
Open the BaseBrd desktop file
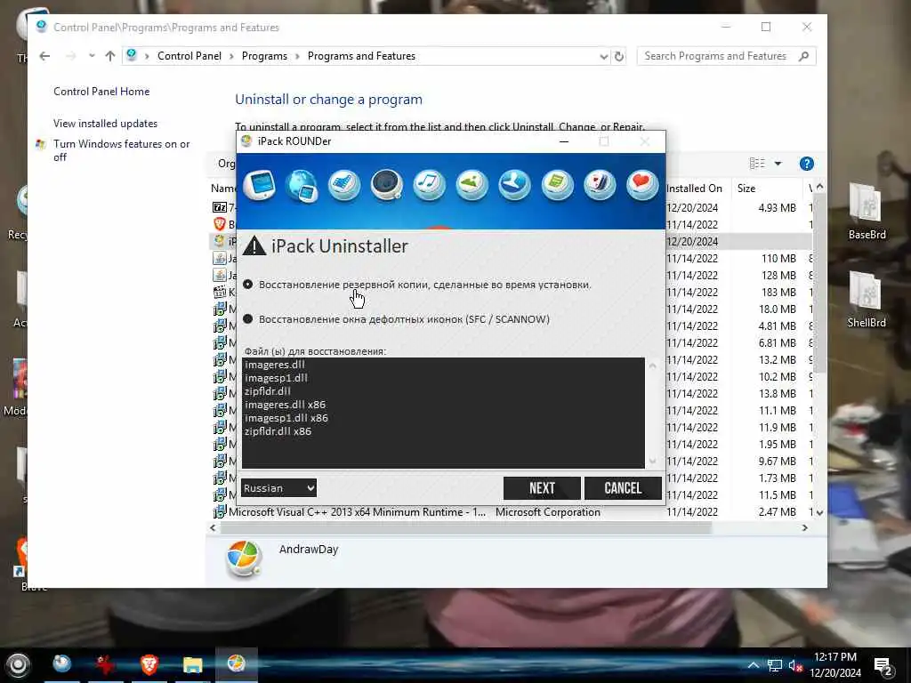click(867, 212)
